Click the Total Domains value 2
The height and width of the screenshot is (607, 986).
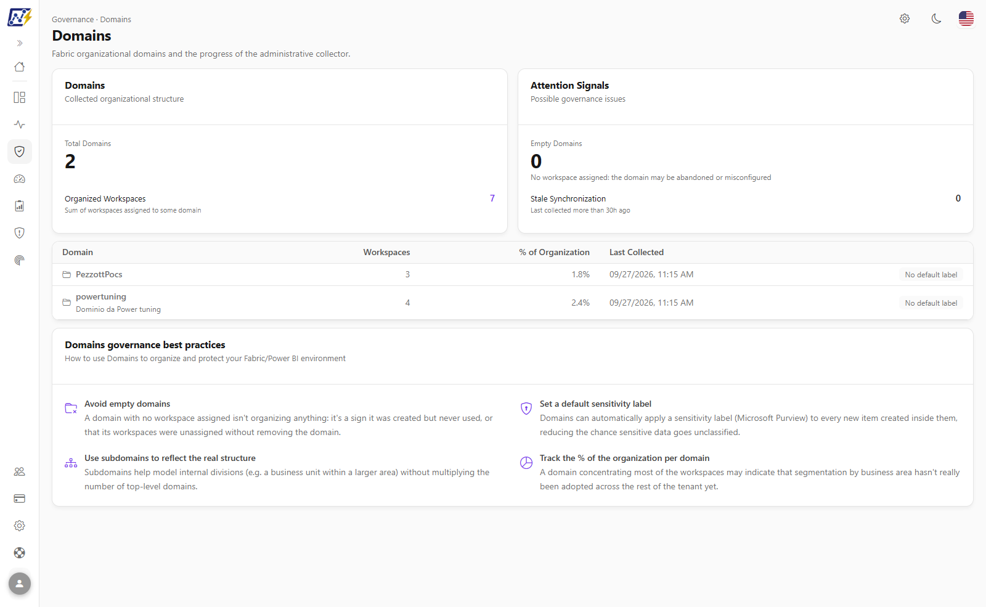pos(70,161)
